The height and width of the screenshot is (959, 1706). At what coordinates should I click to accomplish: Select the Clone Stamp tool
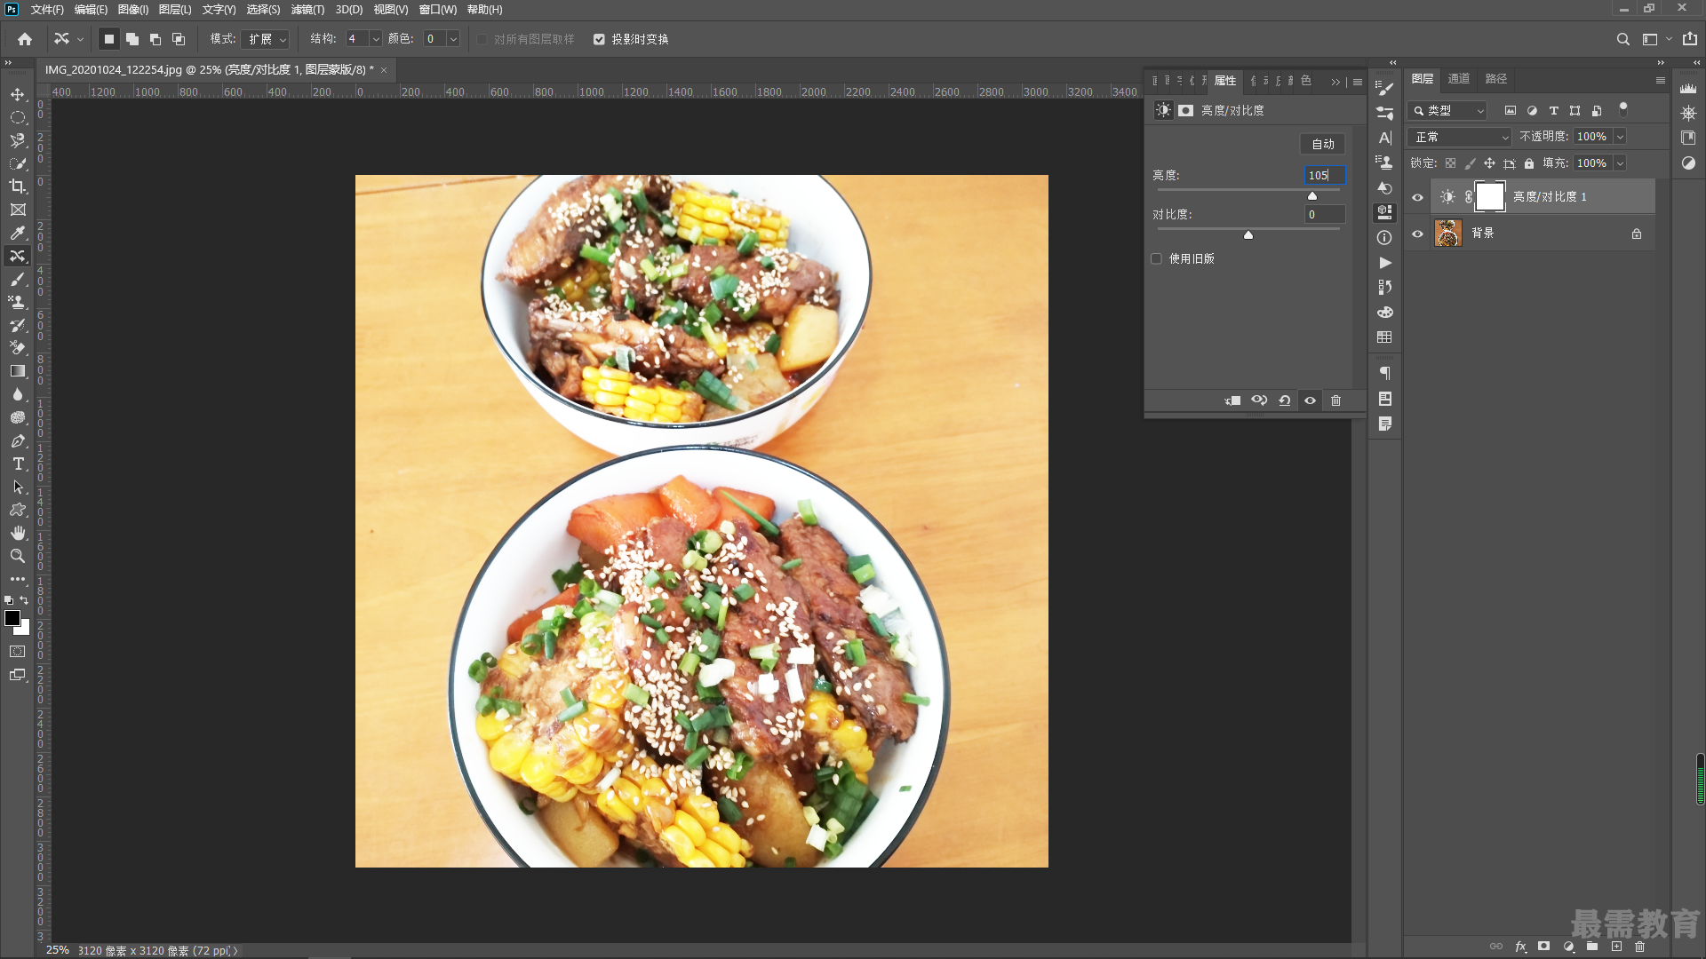(x=18, y=302)
